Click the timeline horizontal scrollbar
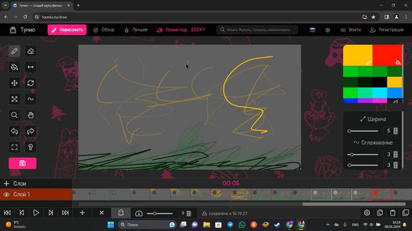 [354, 204]
